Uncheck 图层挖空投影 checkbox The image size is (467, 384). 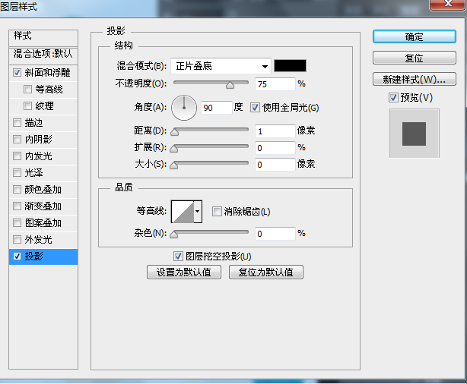point(179,257)
